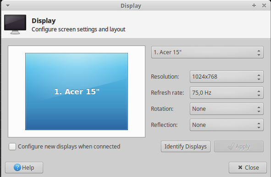Screen dimensions: 271x177
Task: Close the Display window via the title bar X
Action: tap(264, 6)
